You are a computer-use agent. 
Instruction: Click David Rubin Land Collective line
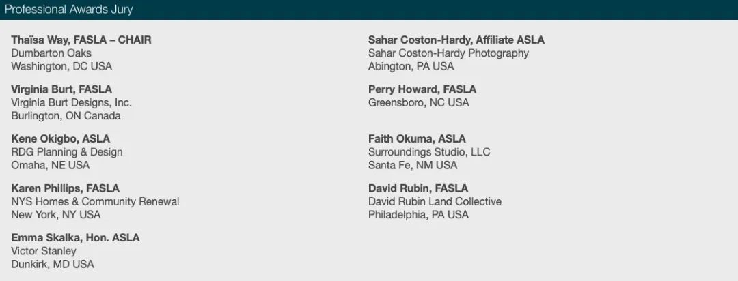[435, 202]
